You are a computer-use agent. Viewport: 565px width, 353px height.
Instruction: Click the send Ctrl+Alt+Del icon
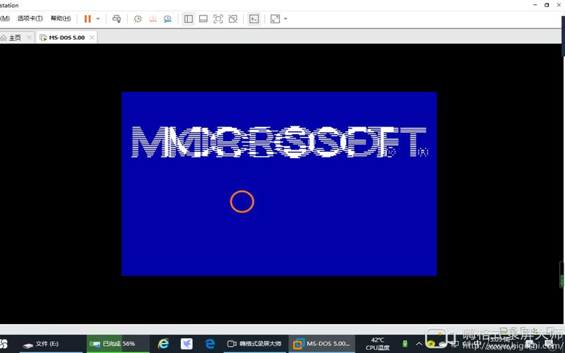pyautogui.click(x=117, y=18)
